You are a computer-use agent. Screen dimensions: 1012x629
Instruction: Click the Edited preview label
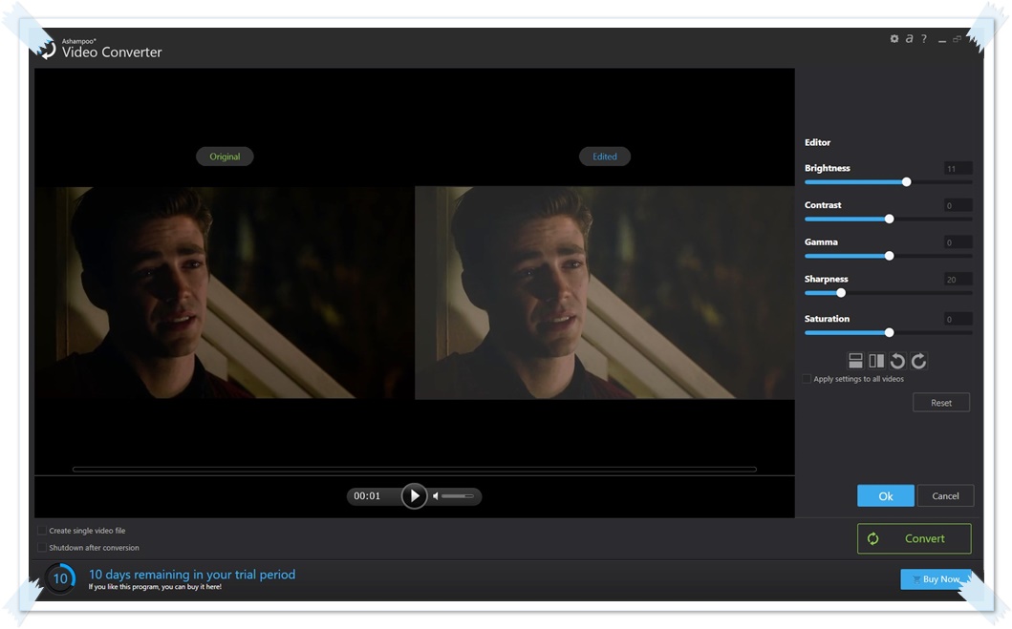tap(605, 157)
